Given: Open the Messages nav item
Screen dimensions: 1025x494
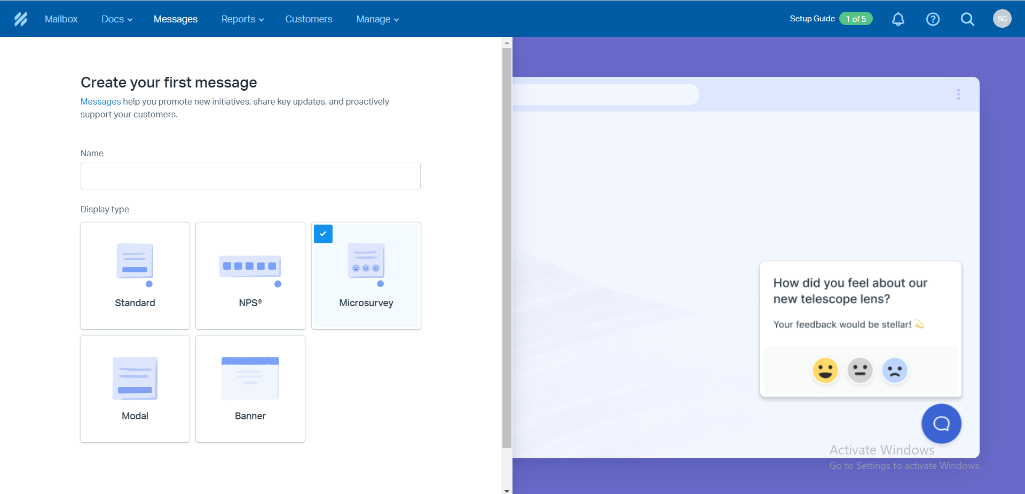Looking at the screenshot, I should pos(176,19).
